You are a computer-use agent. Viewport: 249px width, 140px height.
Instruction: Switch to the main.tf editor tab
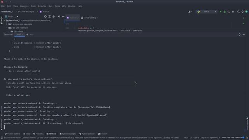(x=72, y=18)
